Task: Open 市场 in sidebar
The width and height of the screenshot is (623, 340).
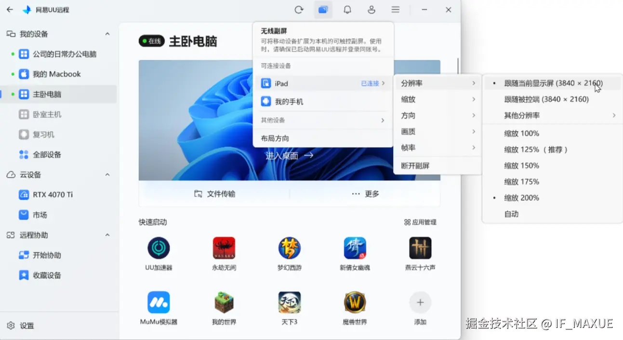Action: point(58,215)
